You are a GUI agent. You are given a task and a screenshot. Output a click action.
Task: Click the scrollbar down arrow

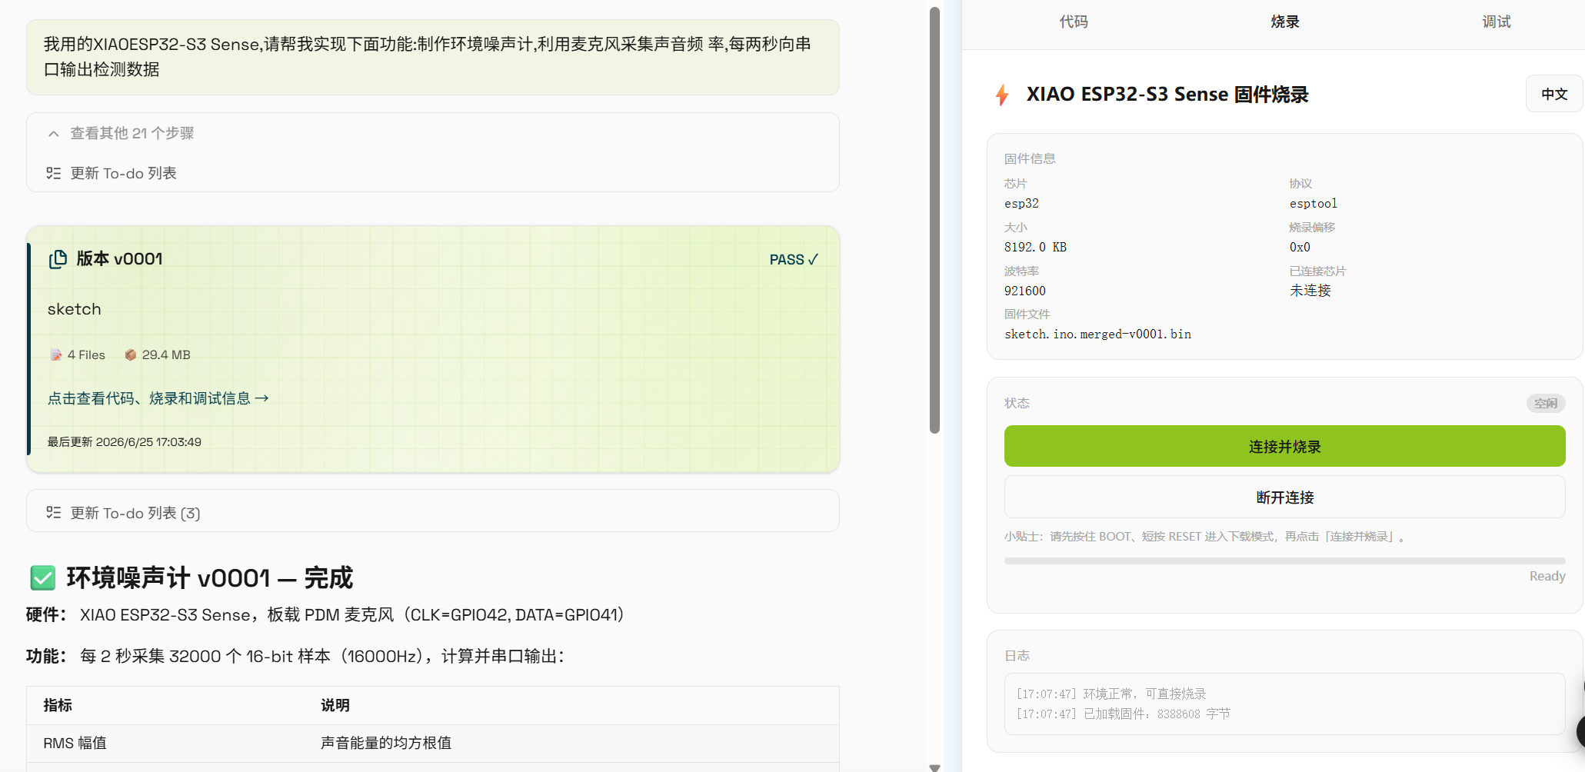[x=934, y=767]
